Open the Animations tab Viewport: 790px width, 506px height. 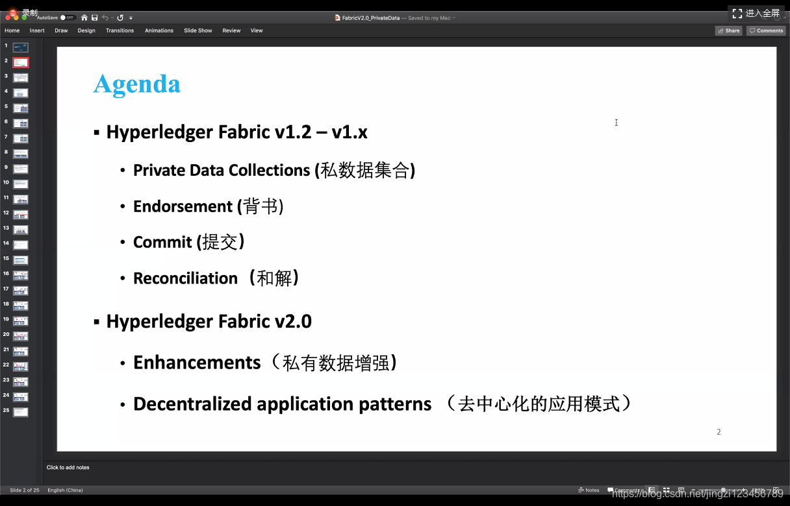coord(159,30)
